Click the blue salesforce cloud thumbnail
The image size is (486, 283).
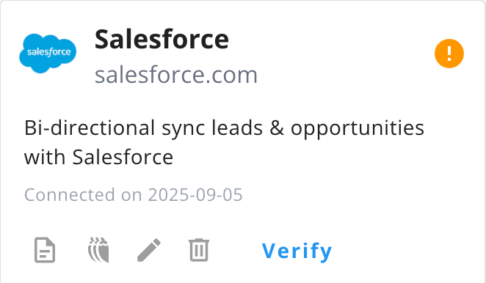click(48, 54)
